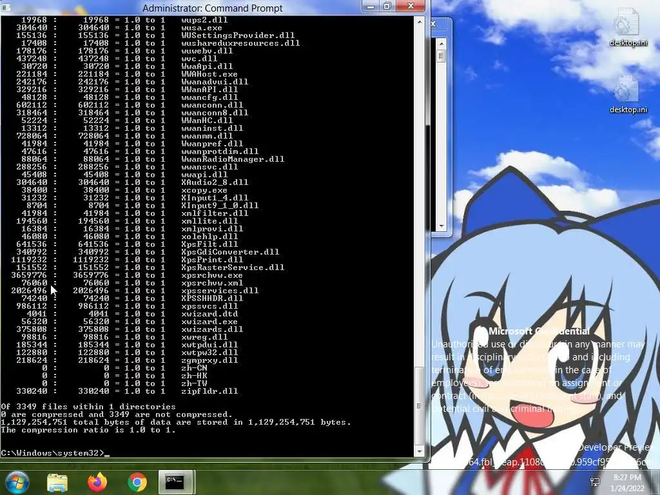
Task: Click the xpsrchvw.xml entry
Action: [212, 283]
